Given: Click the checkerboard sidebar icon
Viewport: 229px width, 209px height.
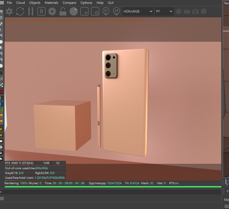Looking at the screenshot, I should [x=1, y=85].
